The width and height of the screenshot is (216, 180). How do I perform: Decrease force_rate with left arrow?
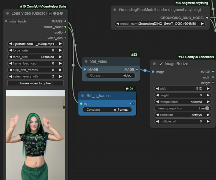tap(11, 50)
